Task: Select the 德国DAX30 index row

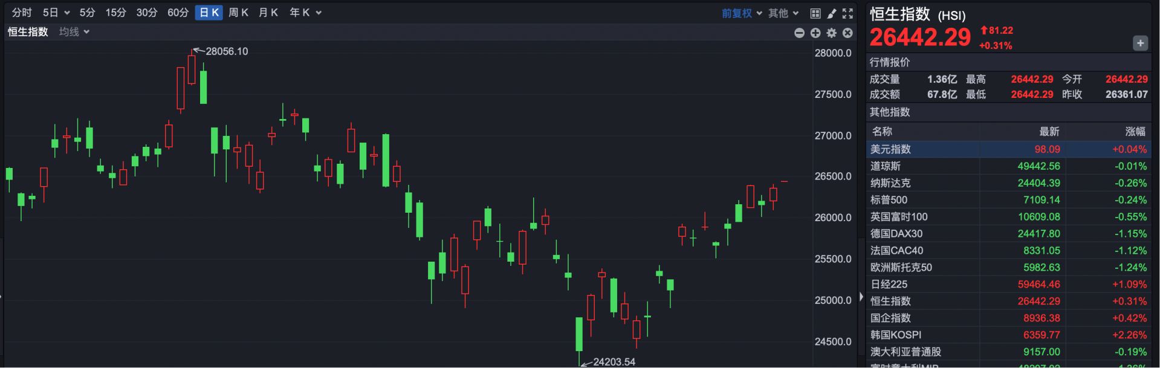Action: 1008,234
